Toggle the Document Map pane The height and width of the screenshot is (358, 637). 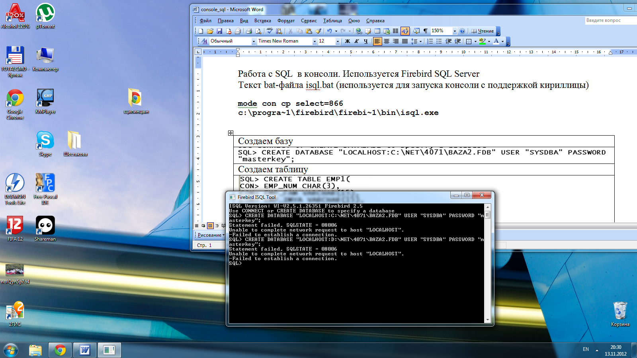(x=416, y=31)
